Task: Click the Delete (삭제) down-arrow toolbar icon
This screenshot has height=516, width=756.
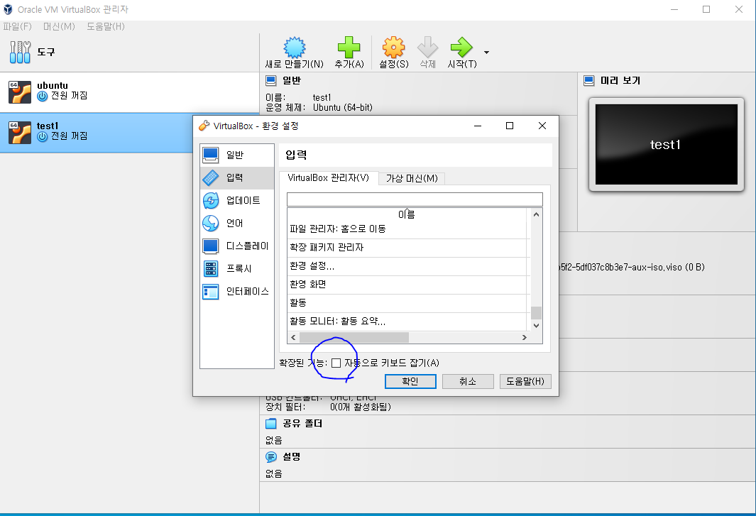Action: tap(427, 48)
